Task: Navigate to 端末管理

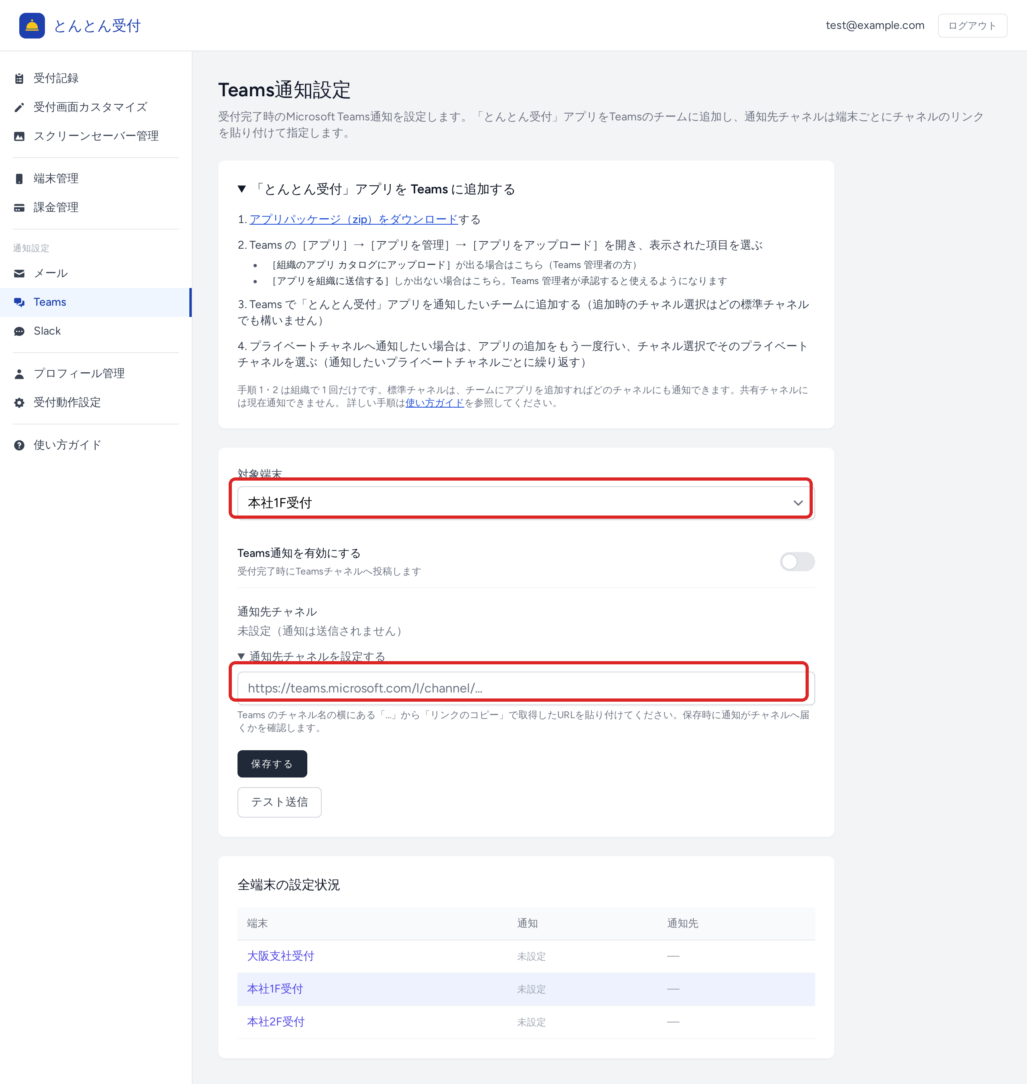Action: click(95, 179)
